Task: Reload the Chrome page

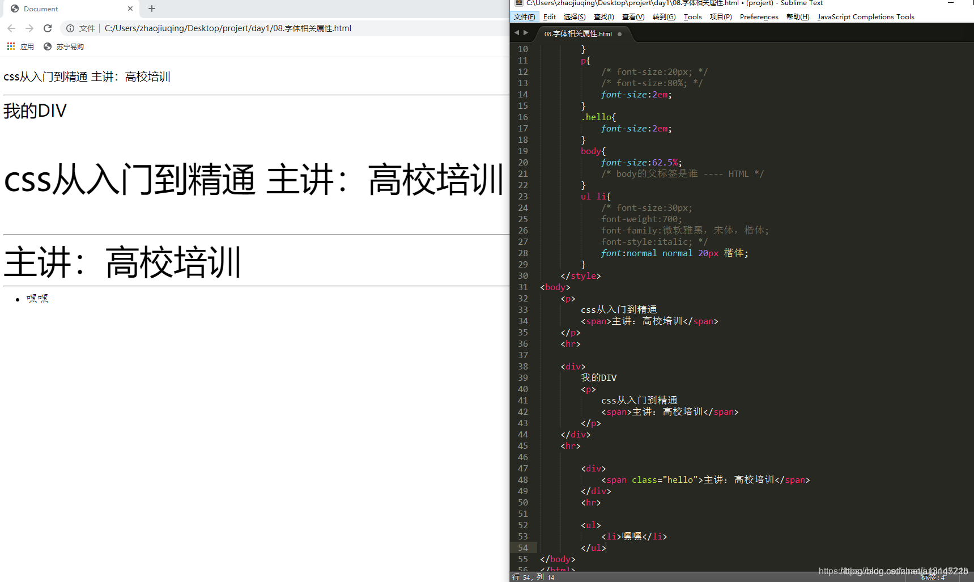Action: coord(48,28)
